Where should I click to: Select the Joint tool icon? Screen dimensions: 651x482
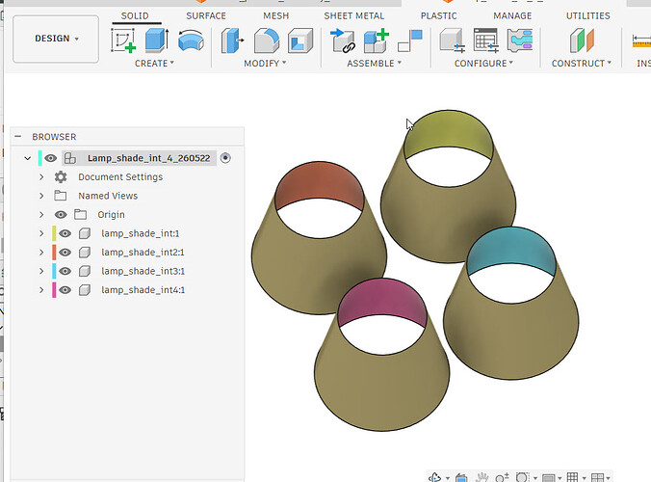[410, 40]
